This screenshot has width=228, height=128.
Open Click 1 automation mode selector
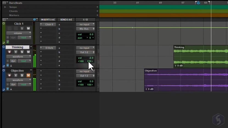tap(24, 38)
